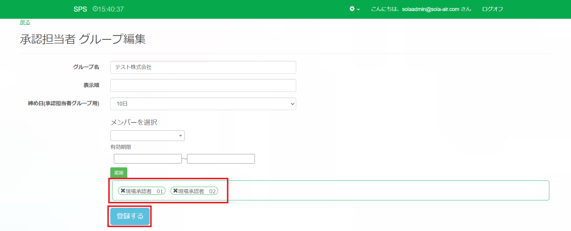Open the メンバーを選択 member dropdown

point(147,136)
